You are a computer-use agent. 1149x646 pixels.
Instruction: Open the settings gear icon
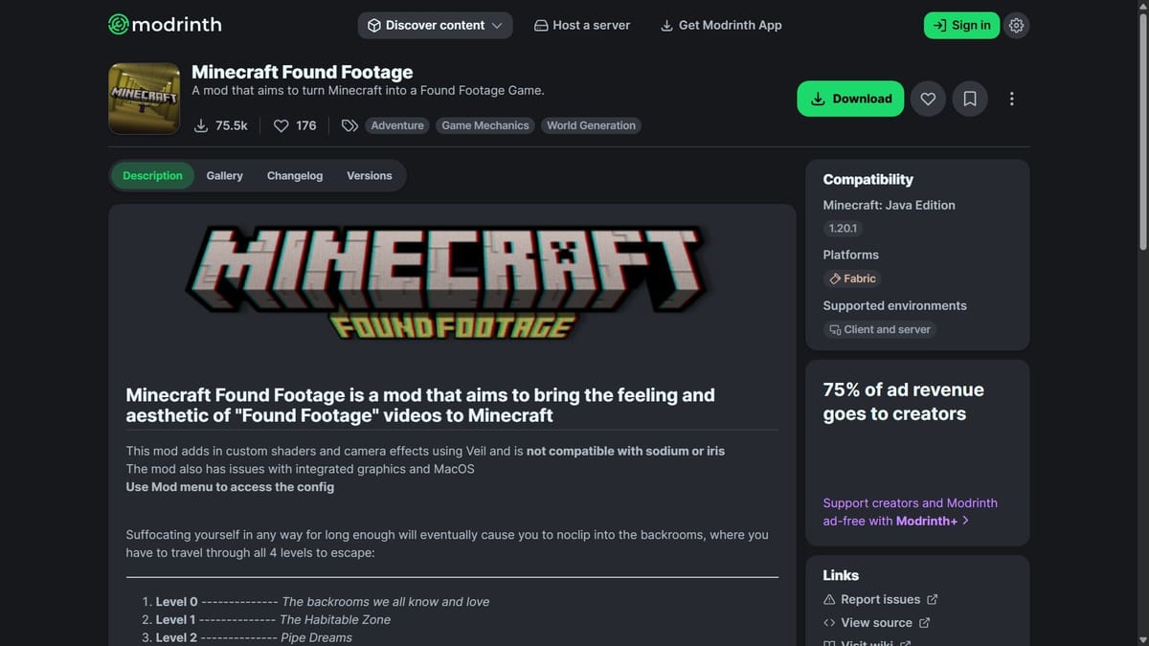click(x=1016, y=25)
